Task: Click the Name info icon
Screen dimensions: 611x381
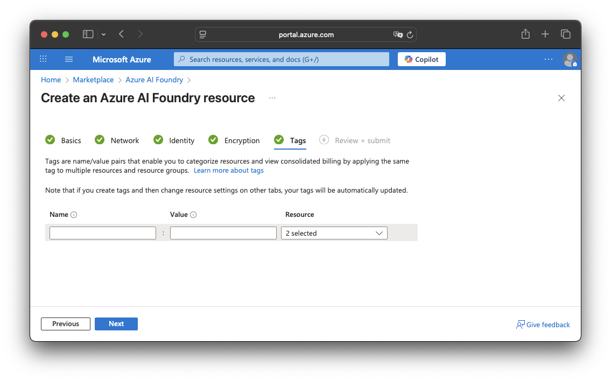Action: click(x=74, y=215)
